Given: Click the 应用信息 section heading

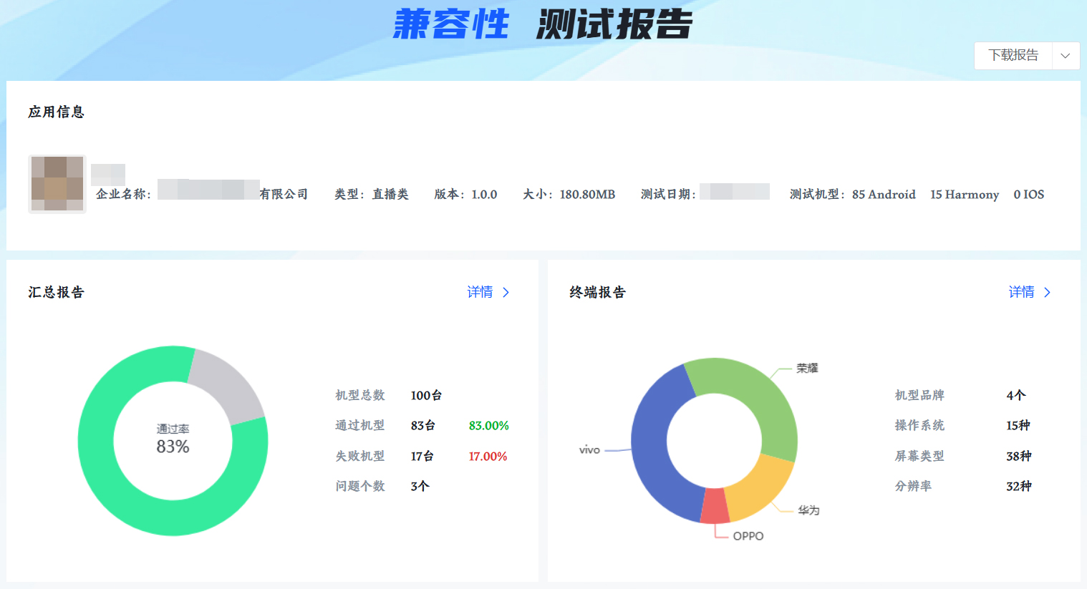Looking at the screenshot, I should (x=56, y=112).
